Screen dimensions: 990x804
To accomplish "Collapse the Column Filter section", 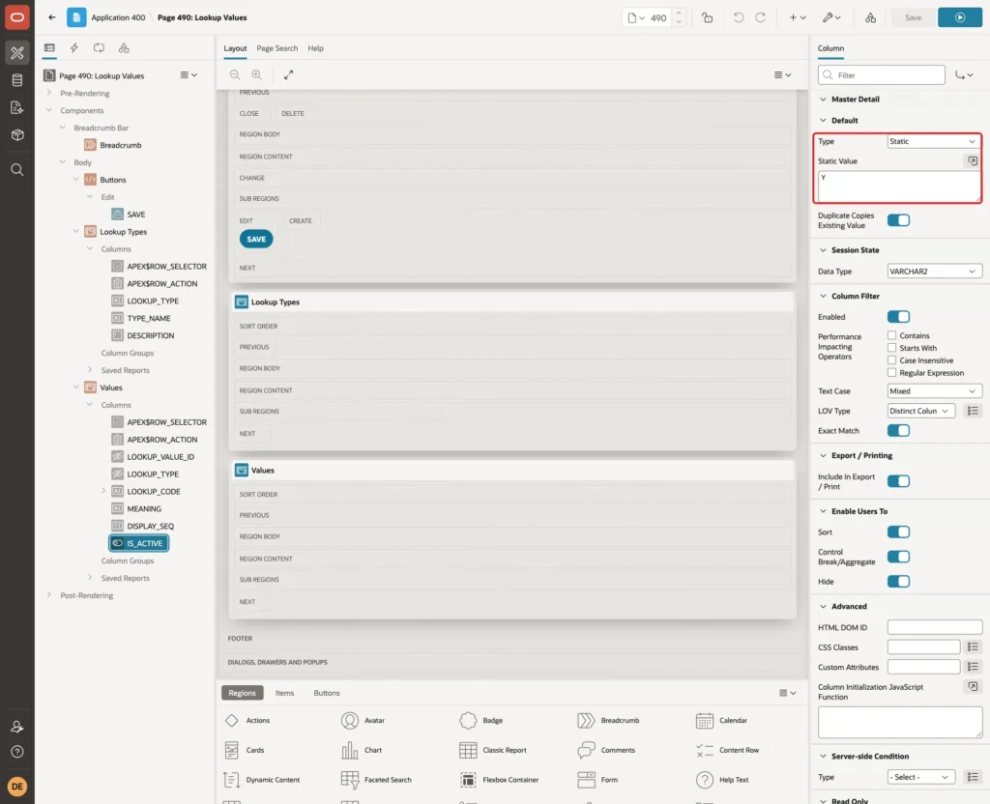I will (823, 296).
